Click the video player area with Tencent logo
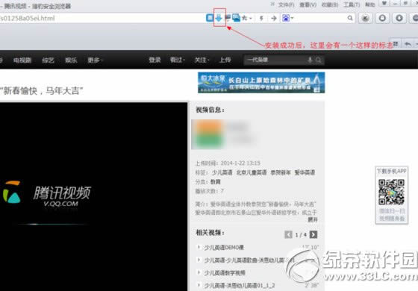Viewport: 418px width, 291px height. click(x=93, y=197)
